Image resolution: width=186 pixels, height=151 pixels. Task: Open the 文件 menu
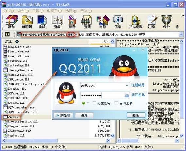click(8, 11)
